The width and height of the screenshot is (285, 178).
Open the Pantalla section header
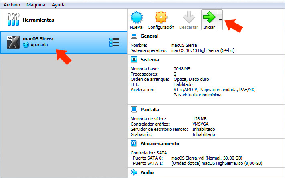pyautogui.click(x=150, y=110)
